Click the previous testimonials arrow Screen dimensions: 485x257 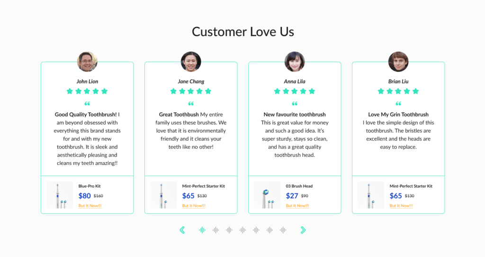tap(182, 230)
